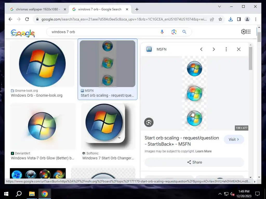This screenshot has height=199, width=266.
Task: Click the large three-orb preview image
Action: (194, 93)
